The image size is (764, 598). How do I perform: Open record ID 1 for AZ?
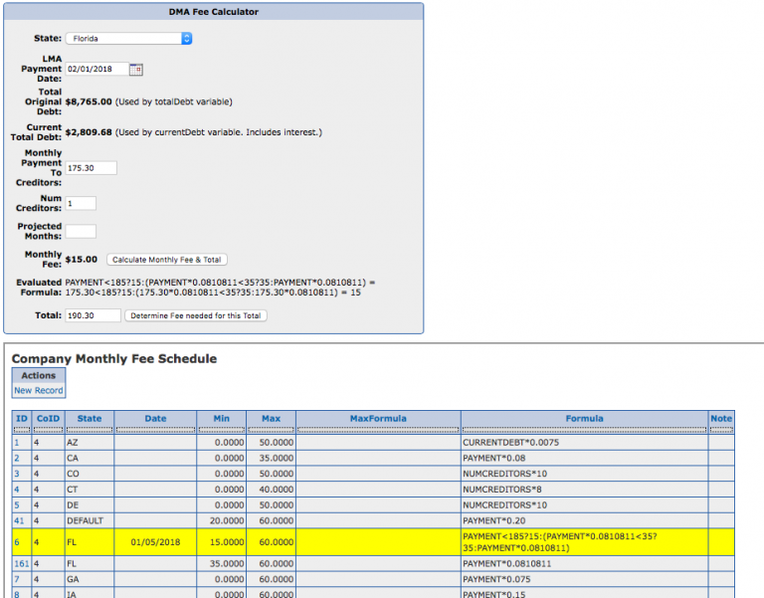17,441
